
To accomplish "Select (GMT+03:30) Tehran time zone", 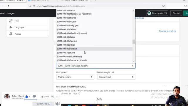I will (94, 29).
